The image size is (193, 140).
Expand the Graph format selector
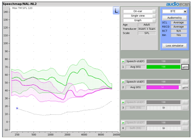(x=139, y=20)
